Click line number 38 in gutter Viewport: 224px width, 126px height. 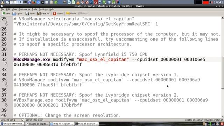click(4, 100)
